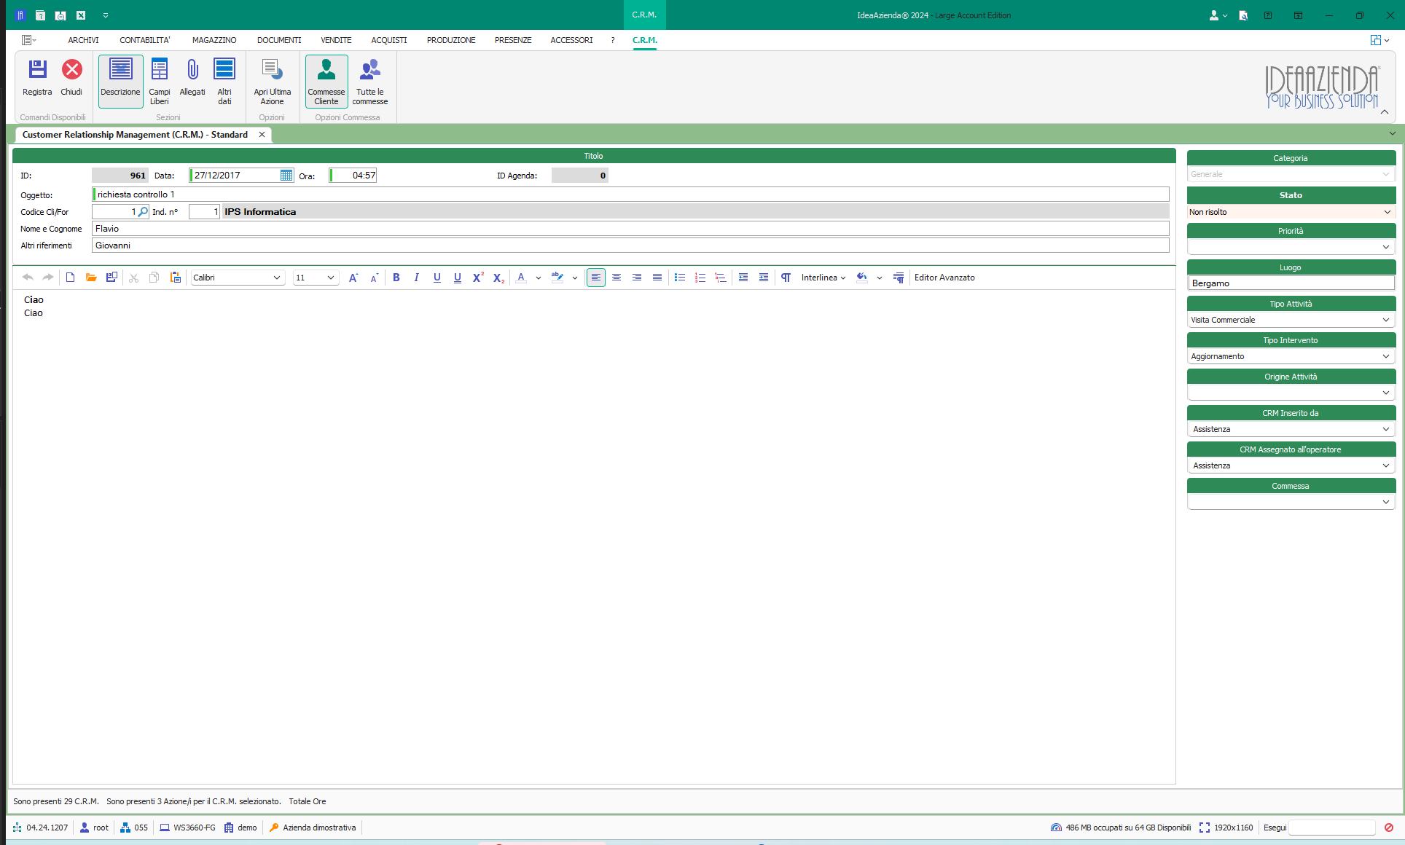Decrease the font size with A- icon
The width and height of the screenshot is (1405, 845).
(375, 278)
